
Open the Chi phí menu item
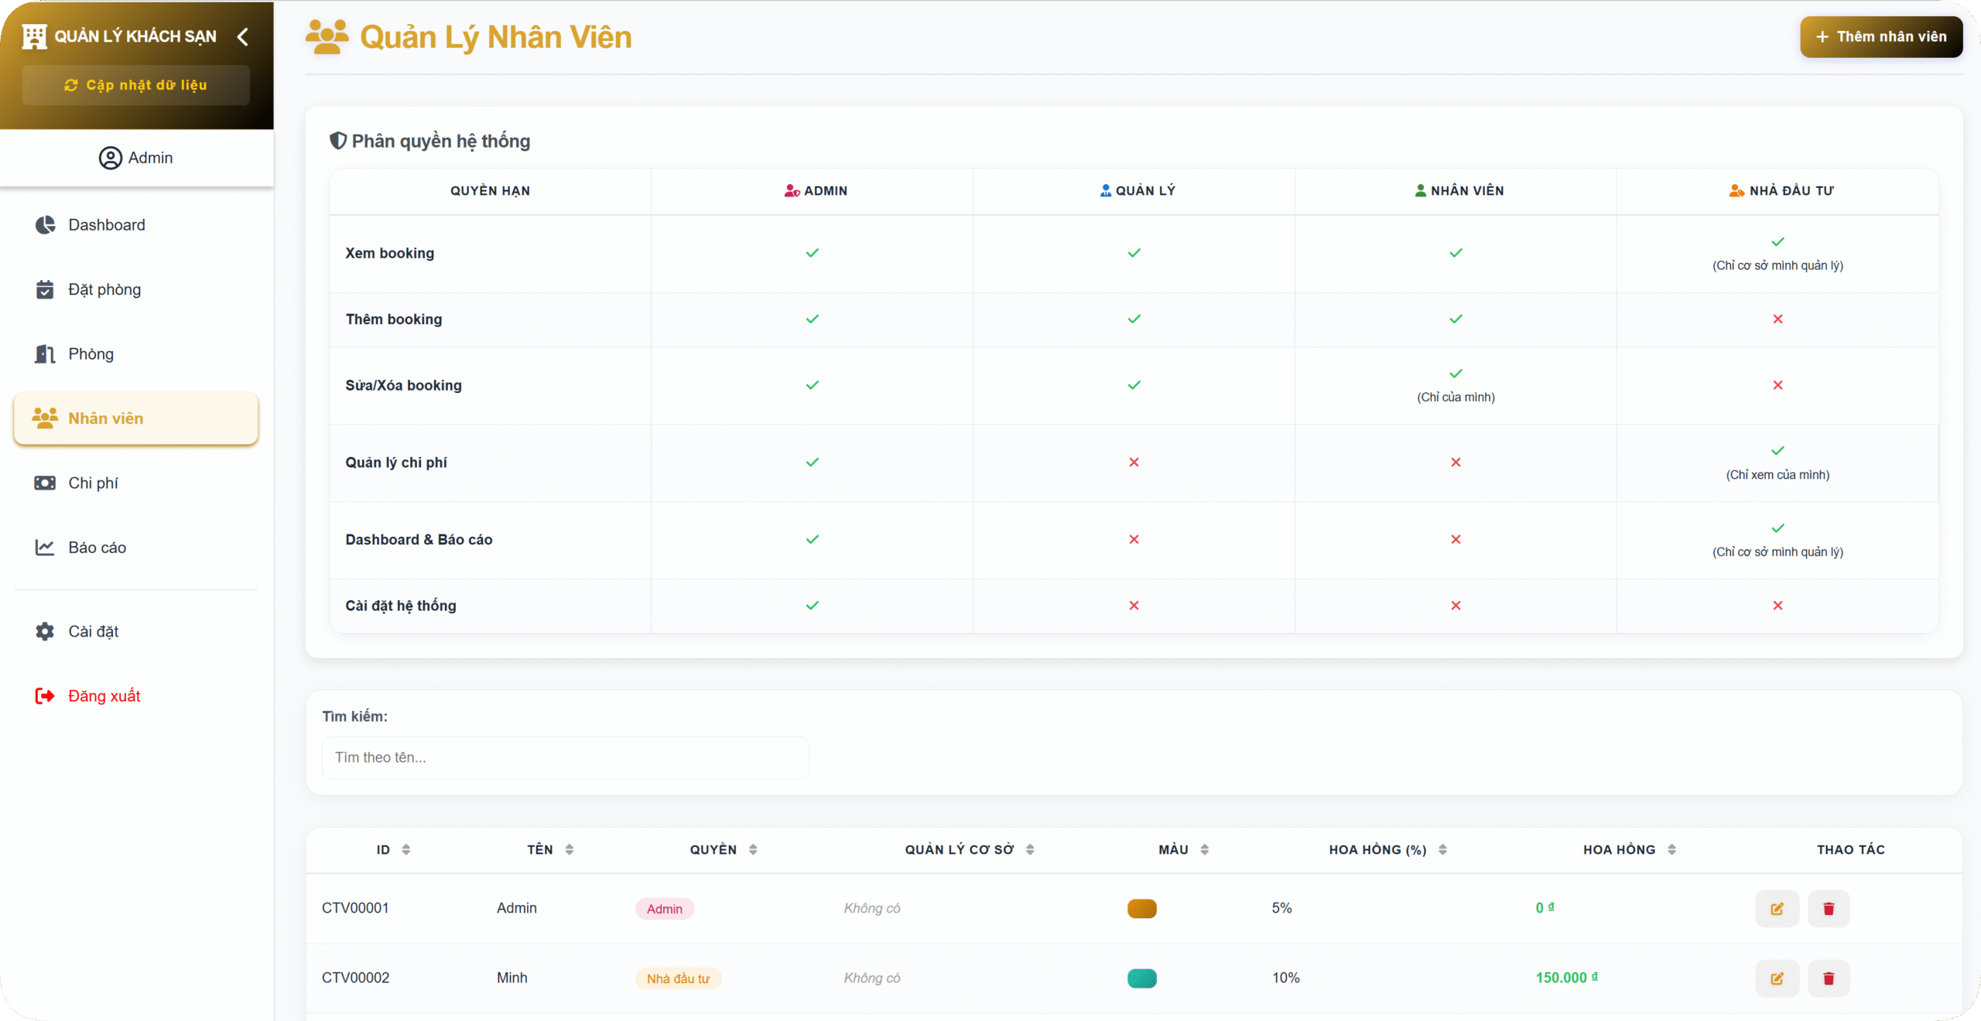(x=93, y=483)
